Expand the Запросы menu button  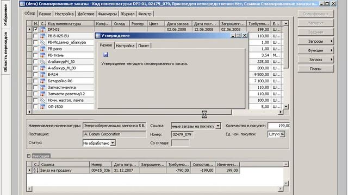point(315,41)
